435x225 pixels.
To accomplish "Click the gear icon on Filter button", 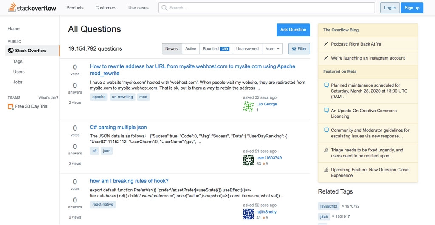I will coord(294,48).
